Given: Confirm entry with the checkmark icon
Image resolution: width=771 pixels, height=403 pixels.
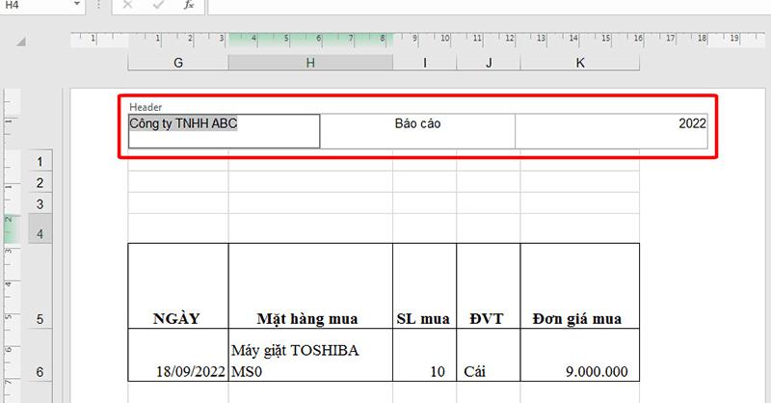Looking at the screenshot, I should pos(158,5).
